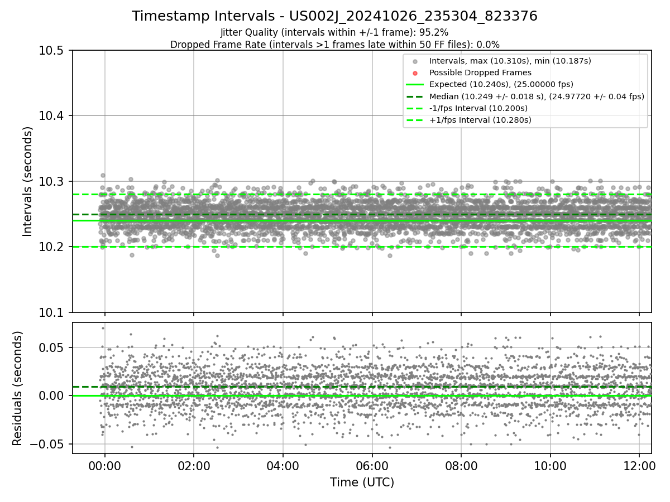670x502 pixels.
Task: Click the dark green dashed sample beside 'Median'
Action: (x=414, y=96)
